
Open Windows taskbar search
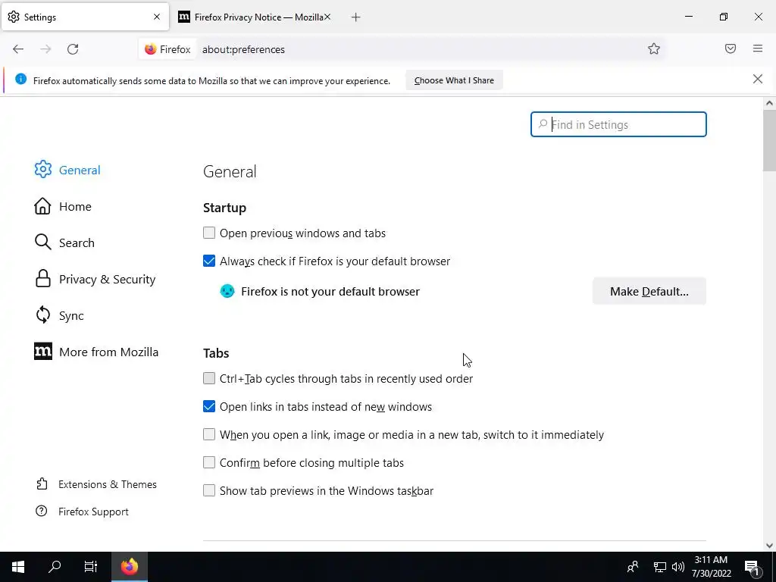point(55,567)
